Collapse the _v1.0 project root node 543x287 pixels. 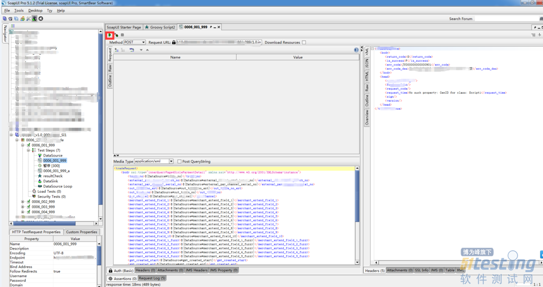pyautogui.click(x=11, y=135)
